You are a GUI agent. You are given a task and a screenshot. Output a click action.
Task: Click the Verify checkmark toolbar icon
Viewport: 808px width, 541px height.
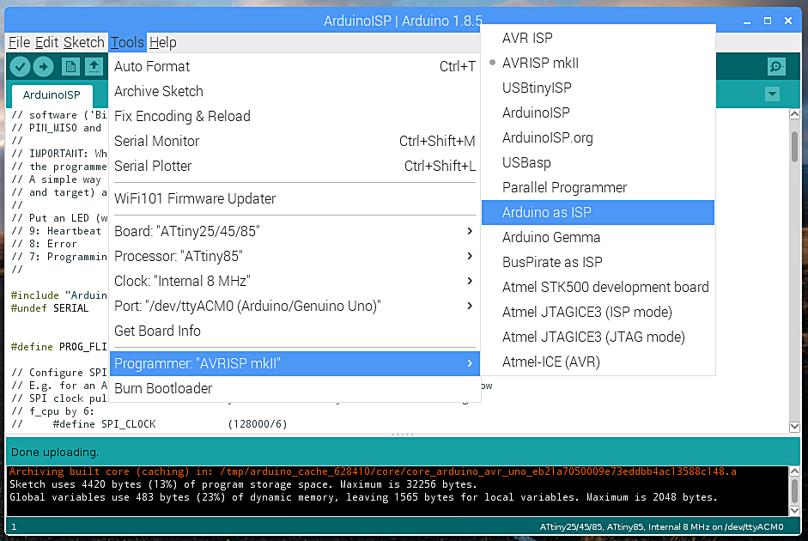coord(20,66)
